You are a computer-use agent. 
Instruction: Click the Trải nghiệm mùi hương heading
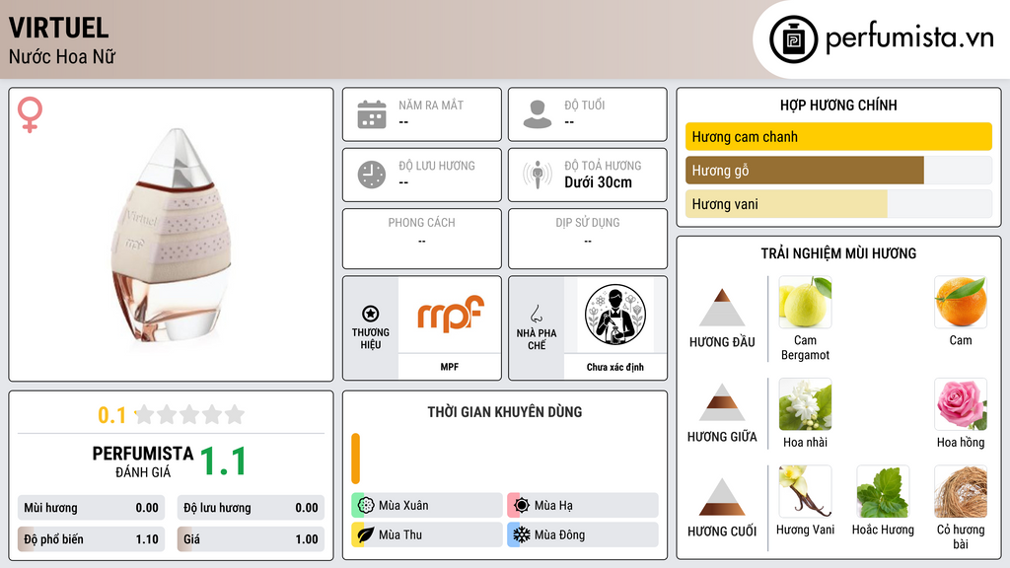(838, 253)
